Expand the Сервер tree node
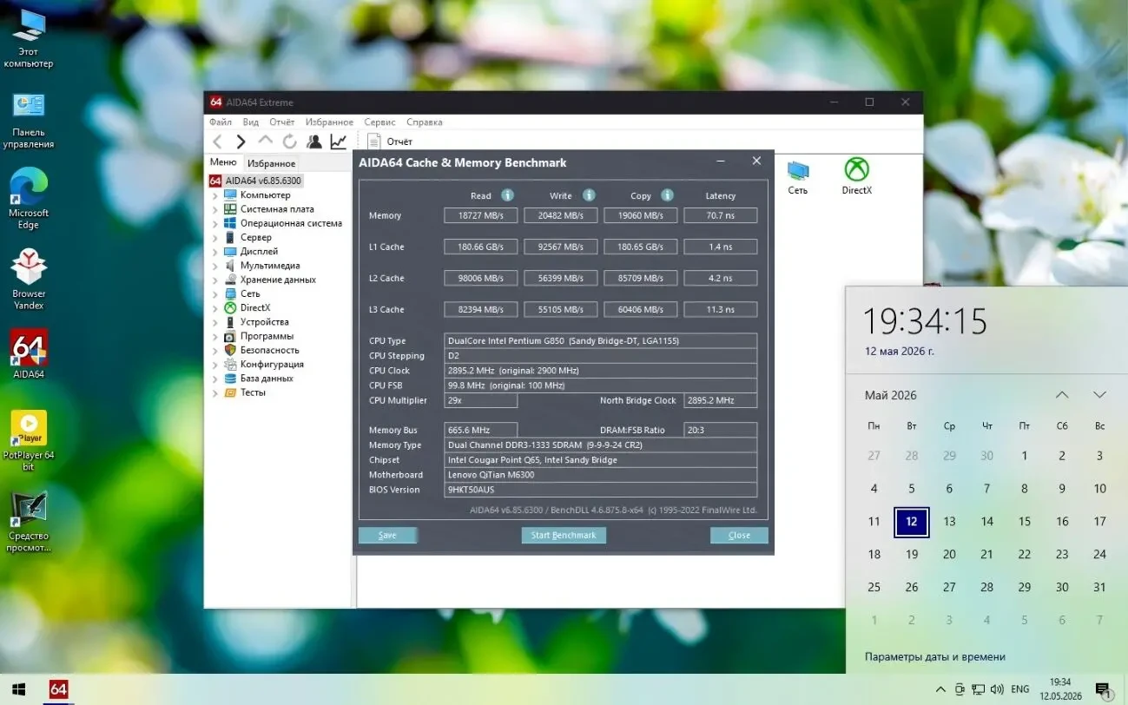The height and width of the screenshot is (705, 1128). click(x=215, y=237)
